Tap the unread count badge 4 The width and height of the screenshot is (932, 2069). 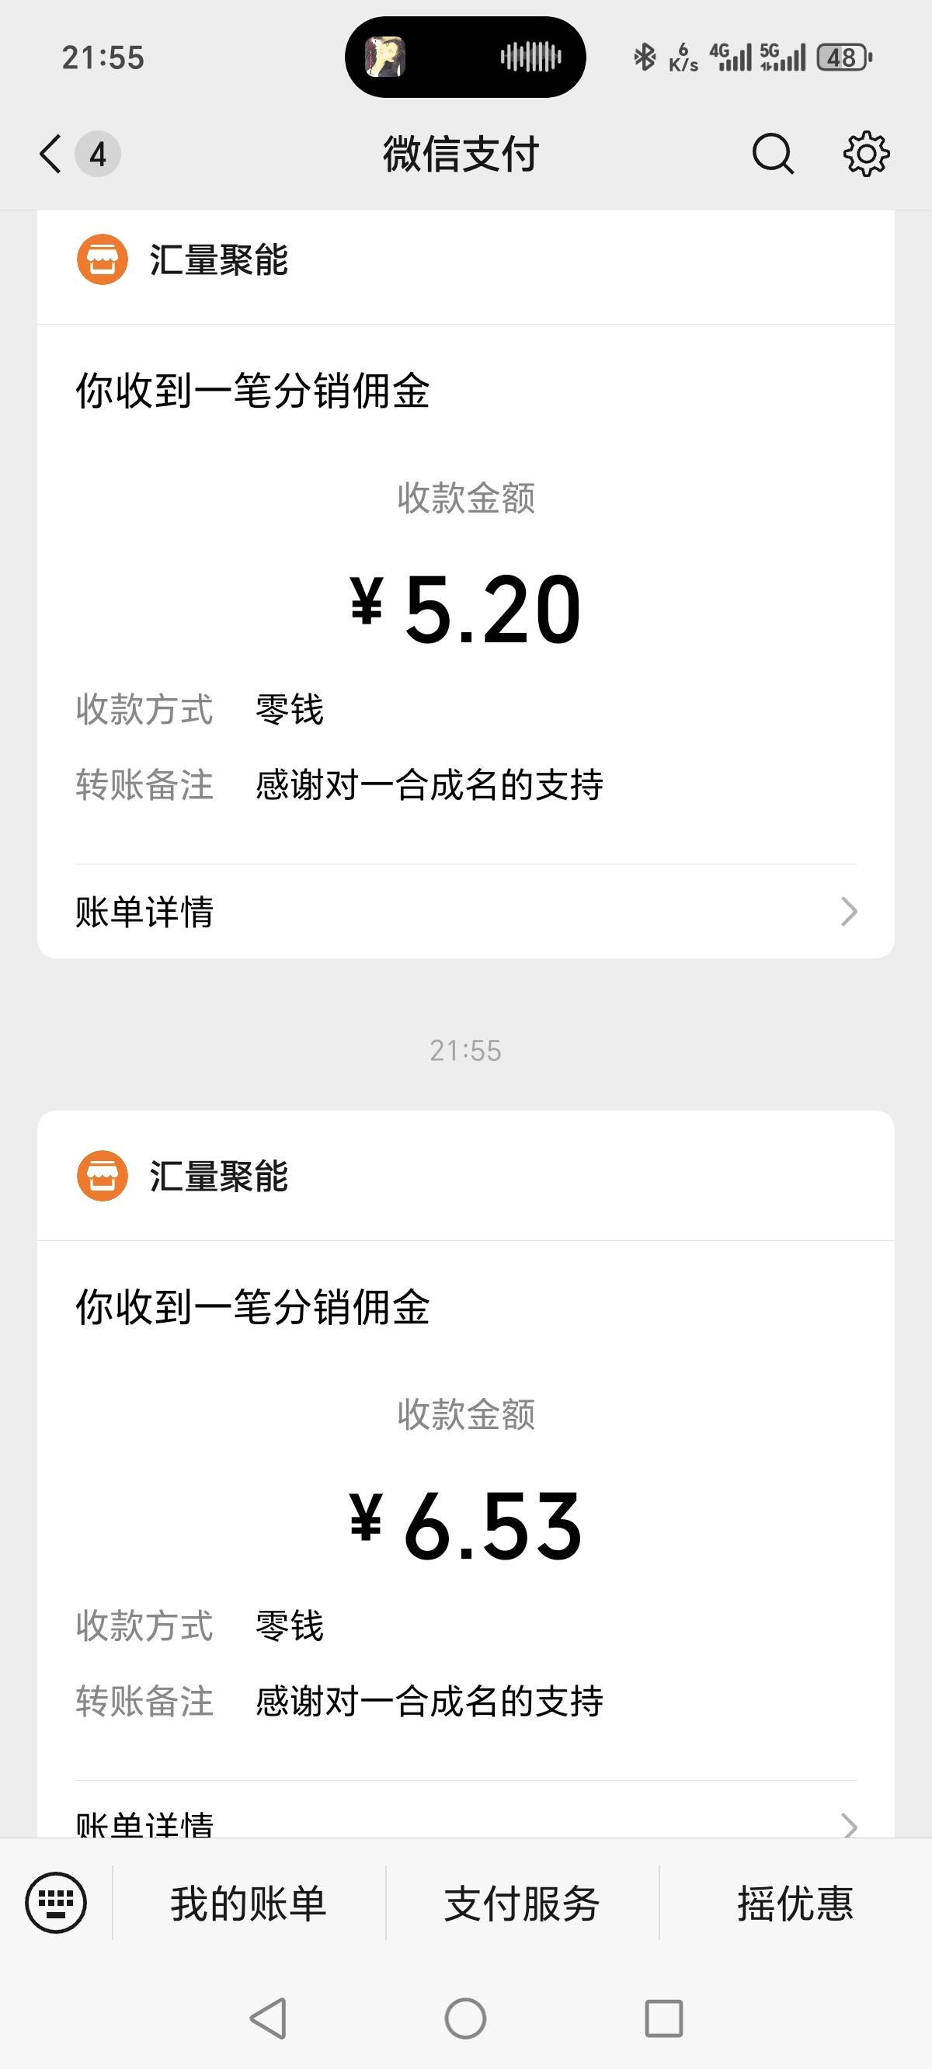pyautogui.click(x=98, y=154)
